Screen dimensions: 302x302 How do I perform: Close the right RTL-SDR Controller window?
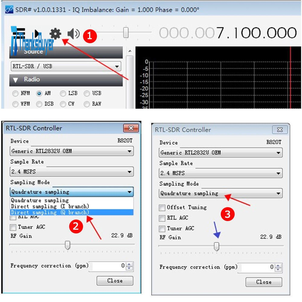280,130
